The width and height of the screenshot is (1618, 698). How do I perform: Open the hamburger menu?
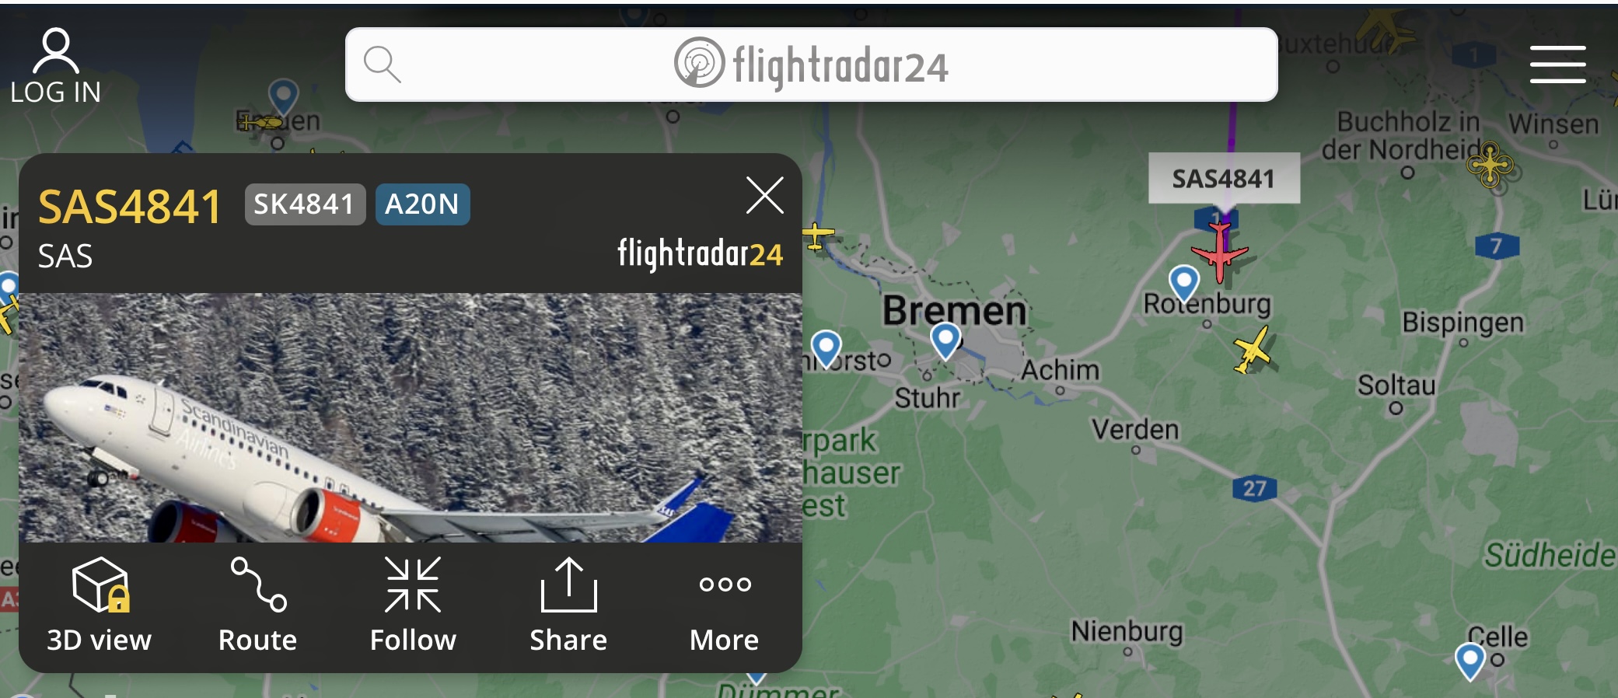click(x=1557, y=64)
